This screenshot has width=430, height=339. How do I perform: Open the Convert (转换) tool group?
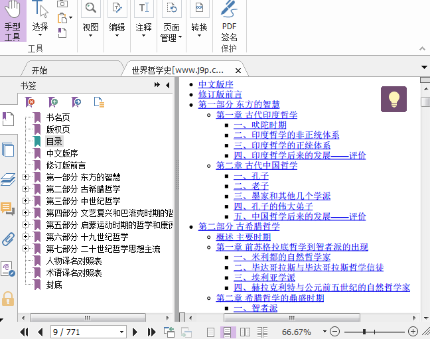tap(199, 19)
